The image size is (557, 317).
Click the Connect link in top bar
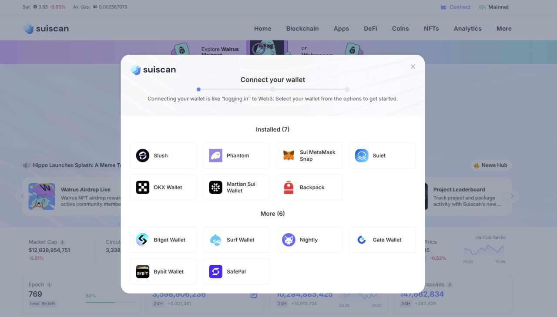tap(456, 7)
